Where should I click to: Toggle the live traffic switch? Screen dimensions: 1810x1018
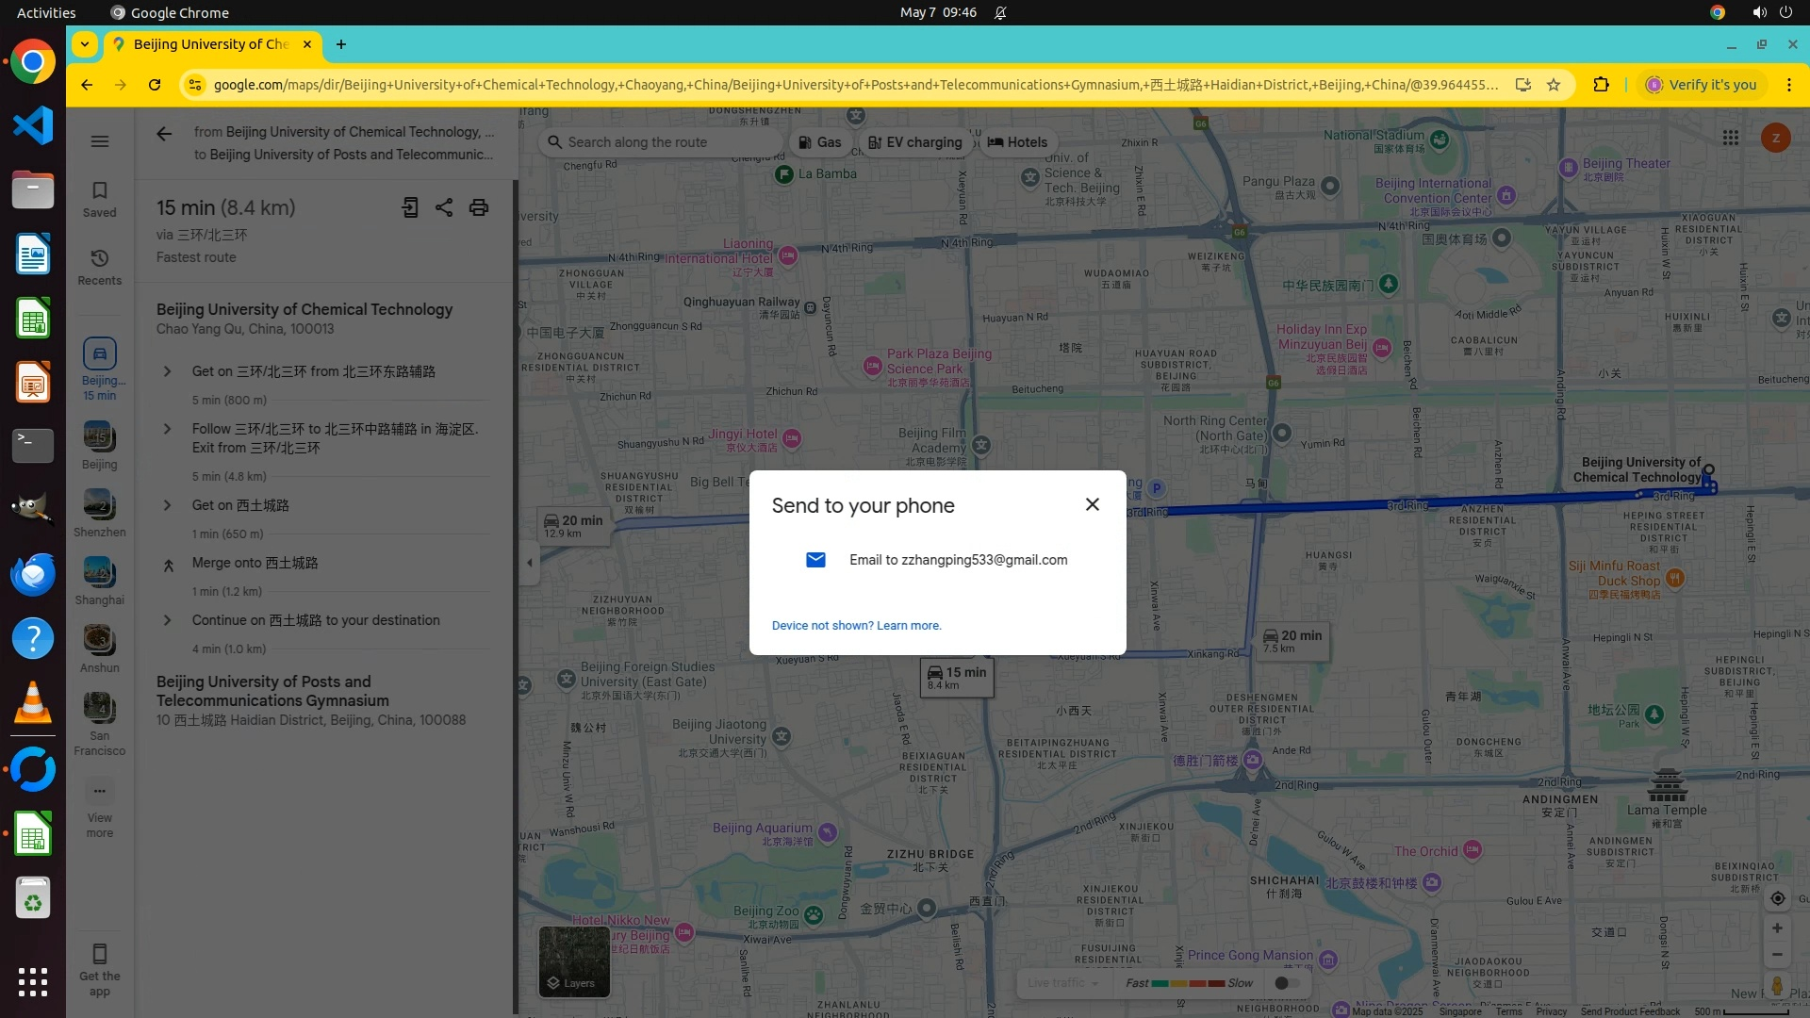pos(1286,983)
